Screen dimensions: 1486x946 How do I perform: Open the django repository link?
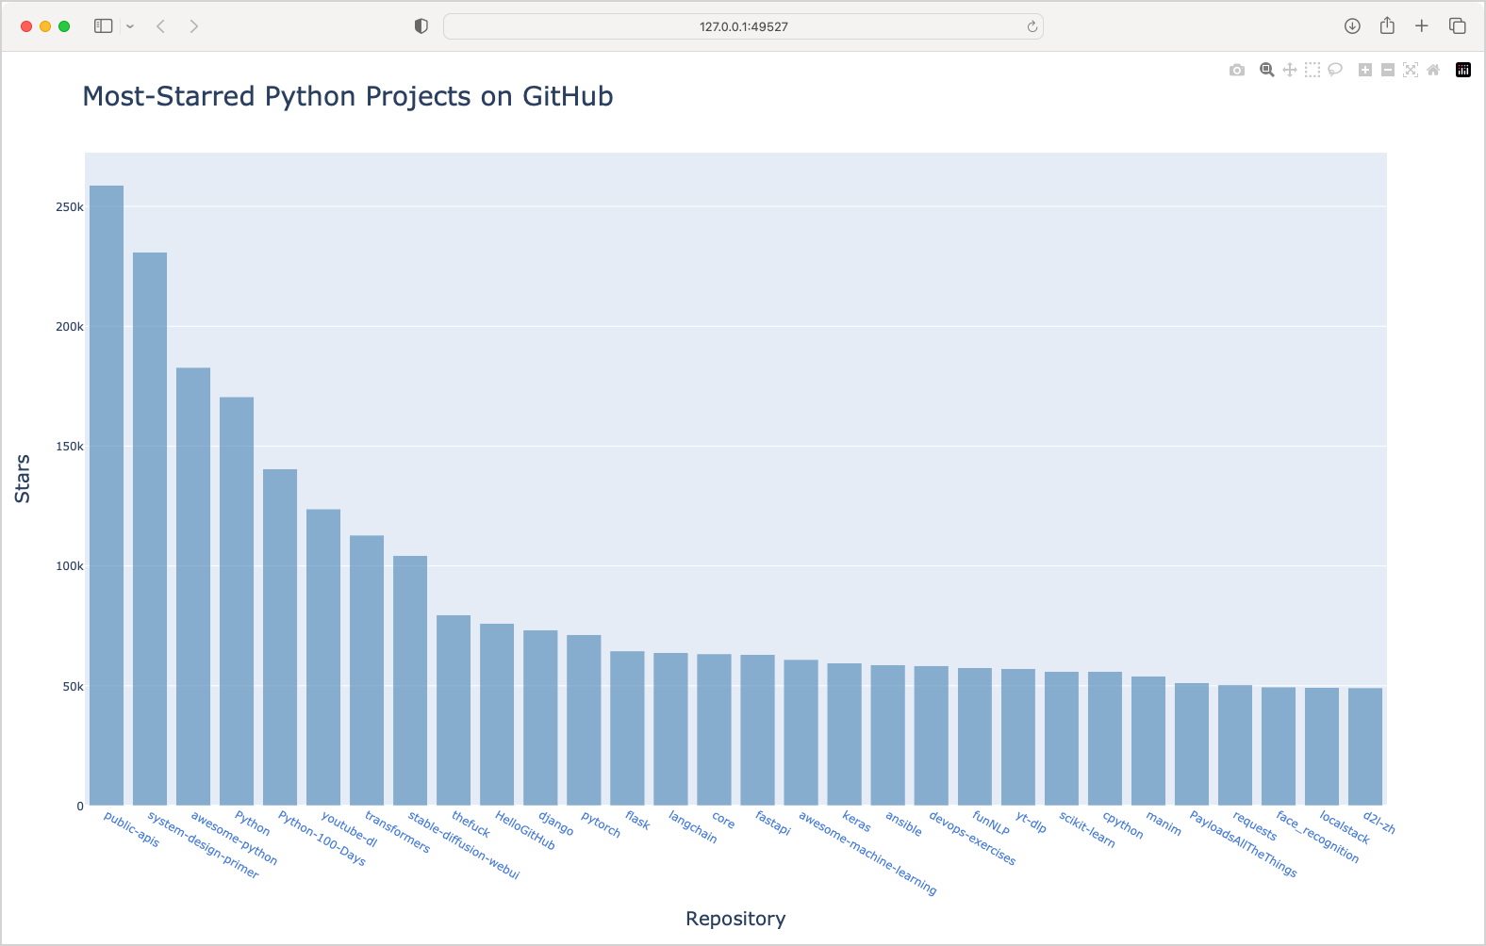click(x=555, y=824)
